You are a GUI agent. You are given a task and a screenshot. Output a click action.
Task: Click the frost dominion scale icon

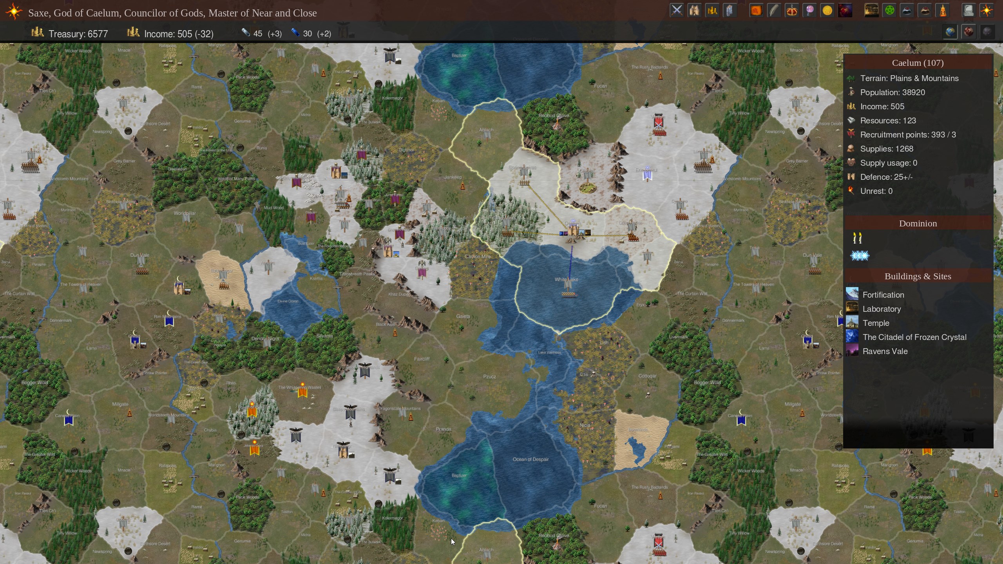860,256
